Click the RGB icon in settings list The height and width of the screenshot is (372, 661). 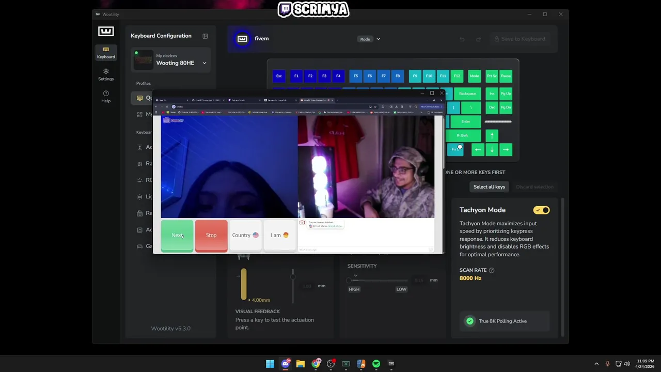(x=140, y=180)
